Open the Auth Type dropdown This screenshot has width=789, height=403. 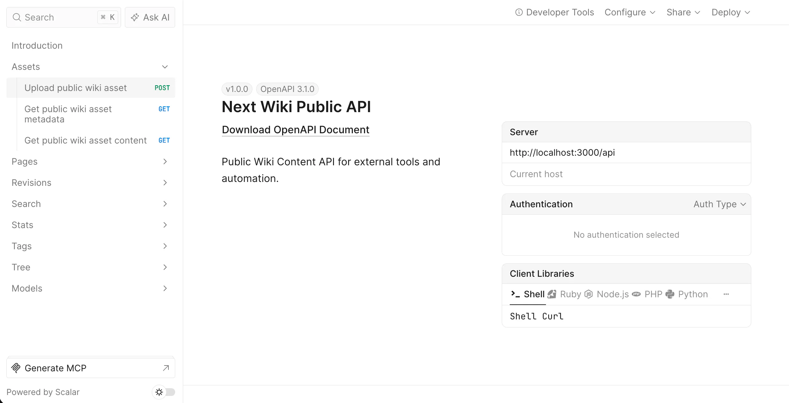click(x=720, y=204)
